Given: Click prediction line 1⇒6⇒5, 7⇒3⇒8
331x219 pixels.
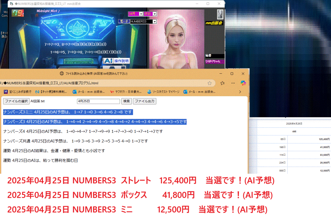Looking at the screenshot, I should click(x=86, y=52).
